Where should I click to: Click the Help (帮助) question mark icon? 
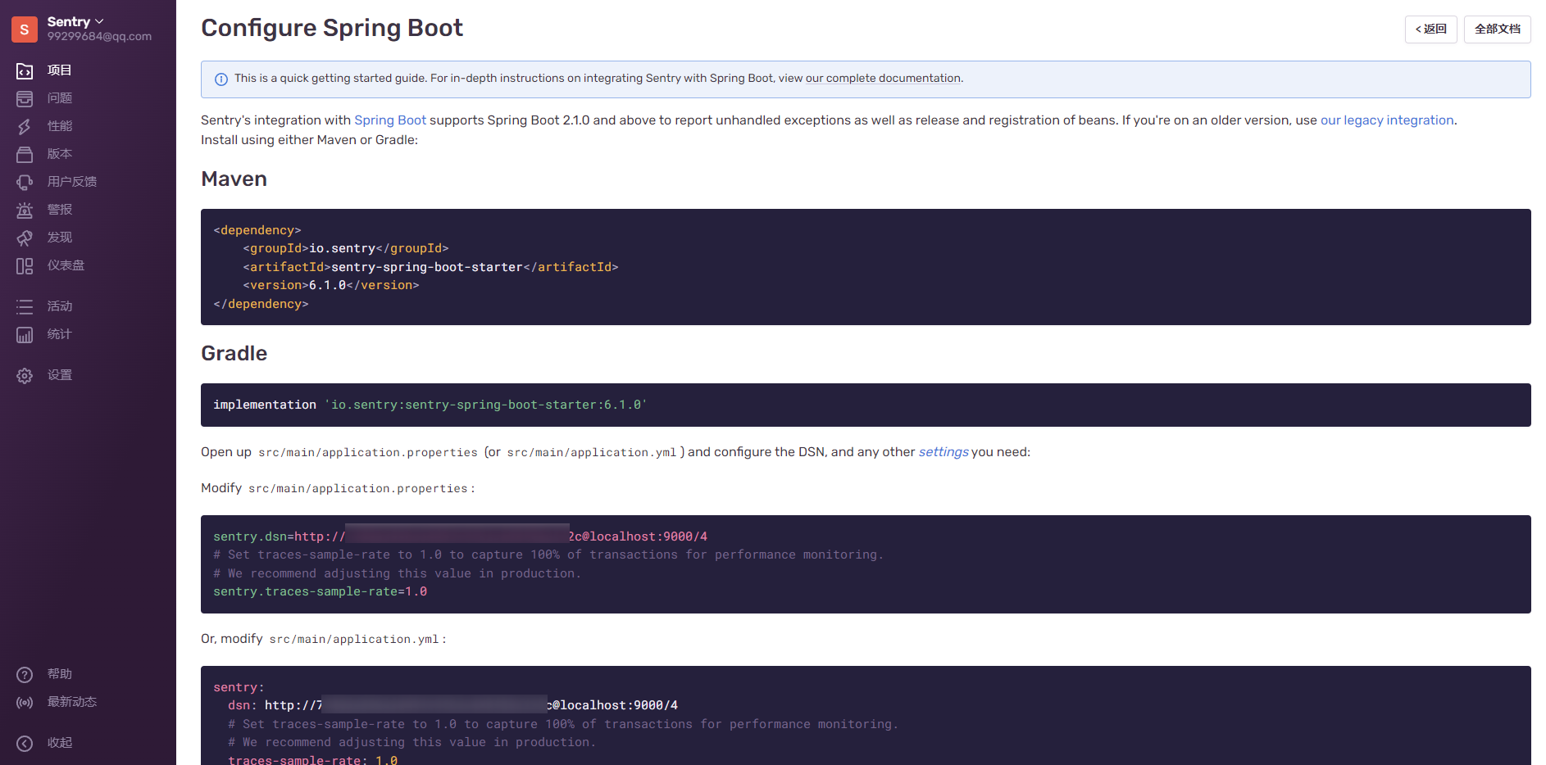pyautogui.click(x=25, y=675)
